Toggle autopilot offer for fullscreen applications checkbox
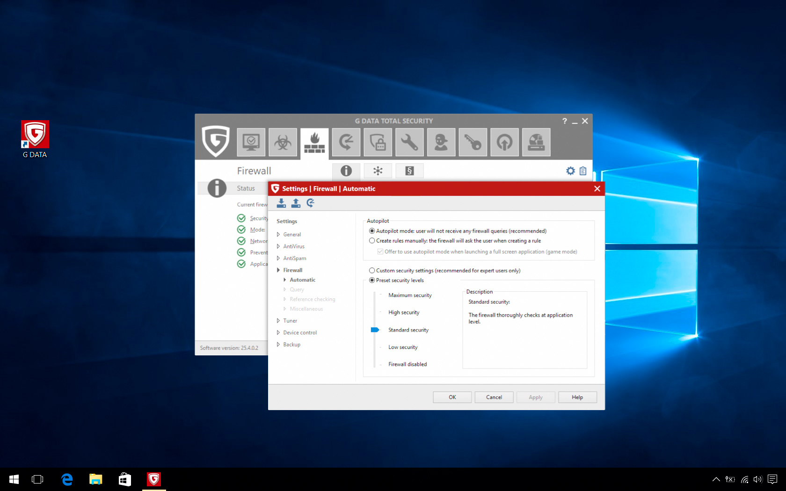 click(380, 252)
